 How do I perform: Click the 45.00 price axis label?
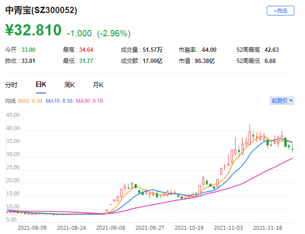(x=13, y=115)
